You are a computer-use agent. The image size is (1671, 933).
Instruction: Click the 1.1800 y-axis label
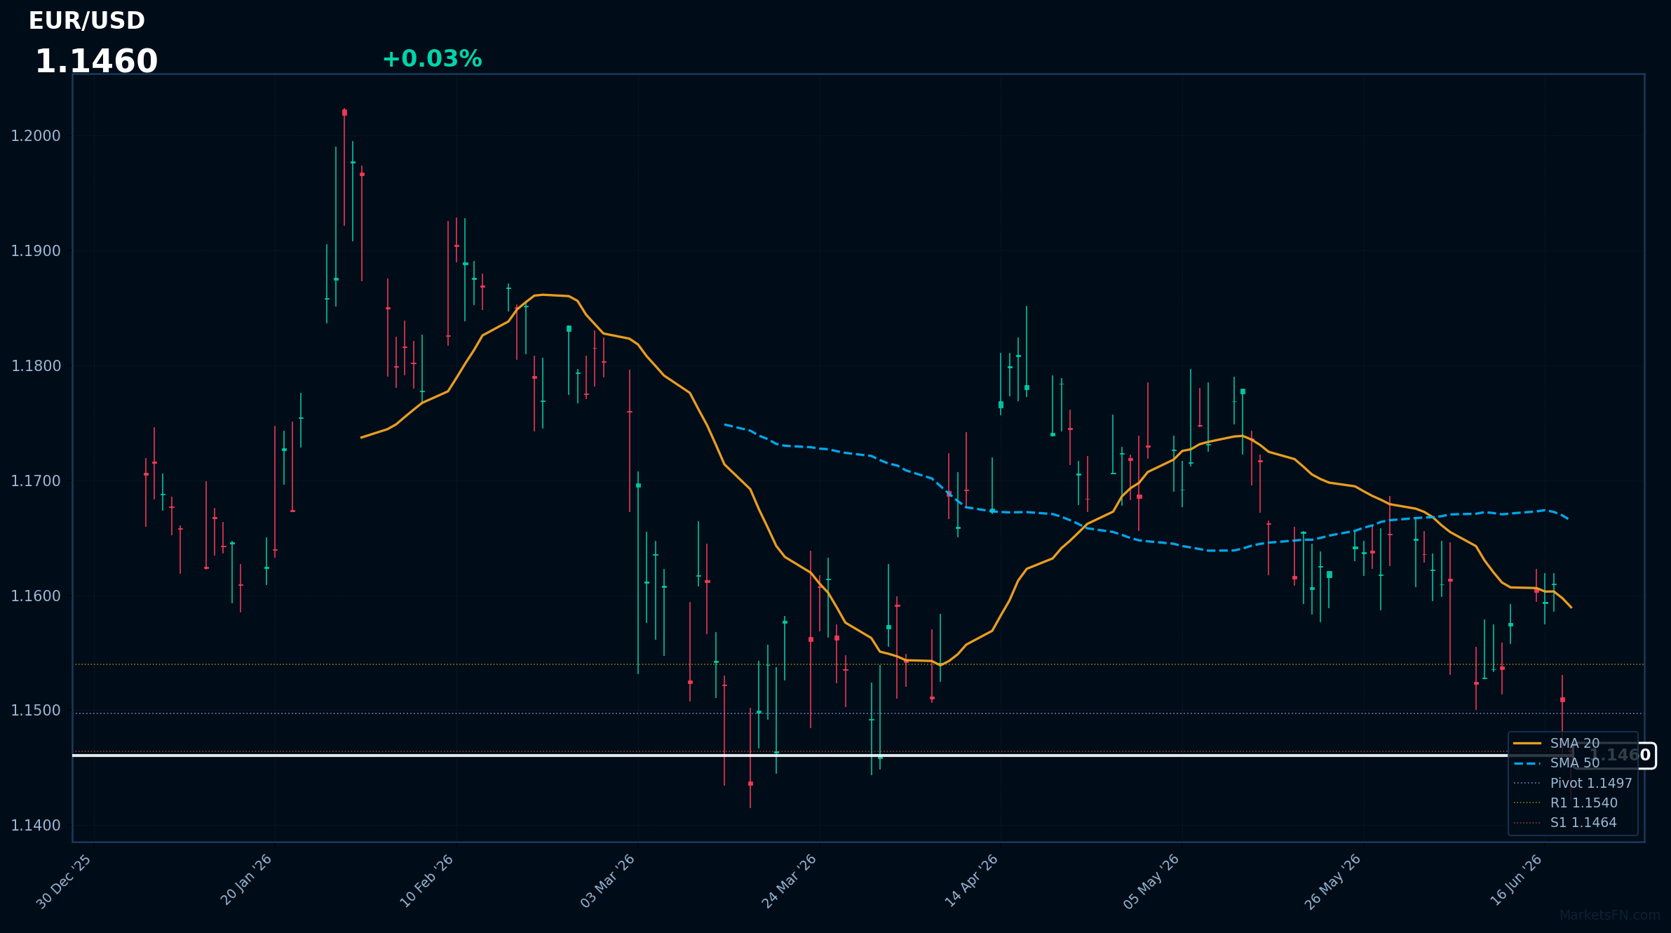(36, 366)
